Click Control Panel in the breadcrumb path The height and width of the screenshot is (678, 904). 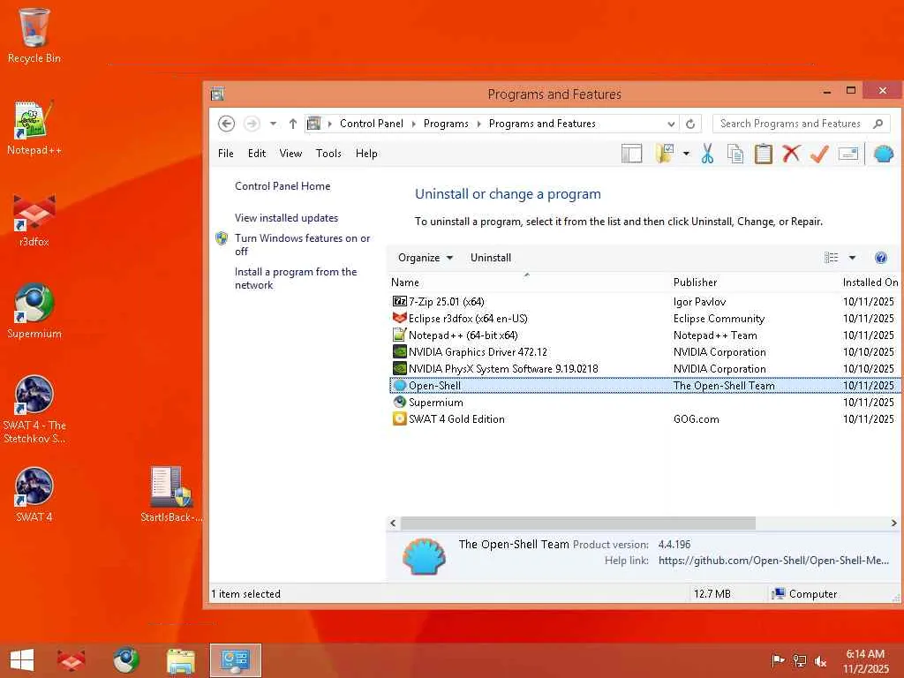pos(372,124)
